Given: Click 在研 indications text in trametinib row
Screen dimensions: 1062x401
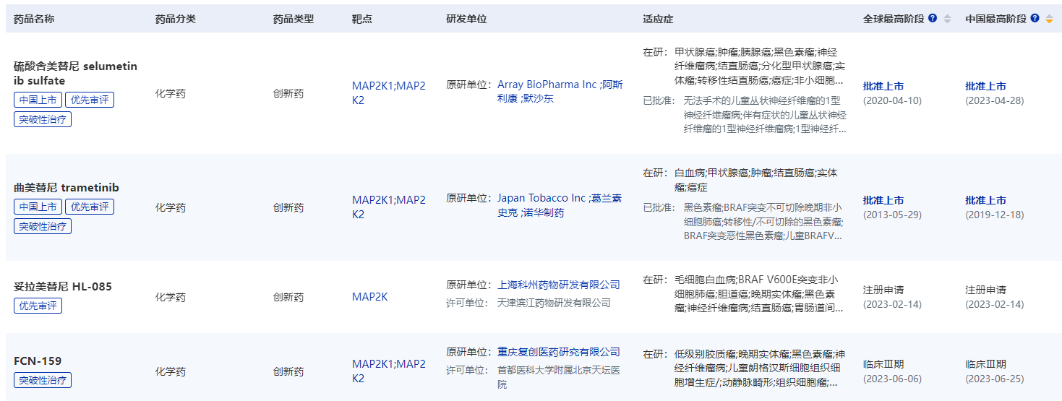Looking at the screenshot, I should 756,180.
